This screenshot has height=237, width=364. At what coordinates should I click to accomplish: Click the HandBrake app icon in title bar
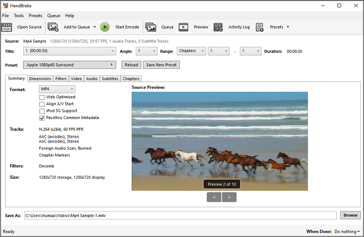[5, 6]
